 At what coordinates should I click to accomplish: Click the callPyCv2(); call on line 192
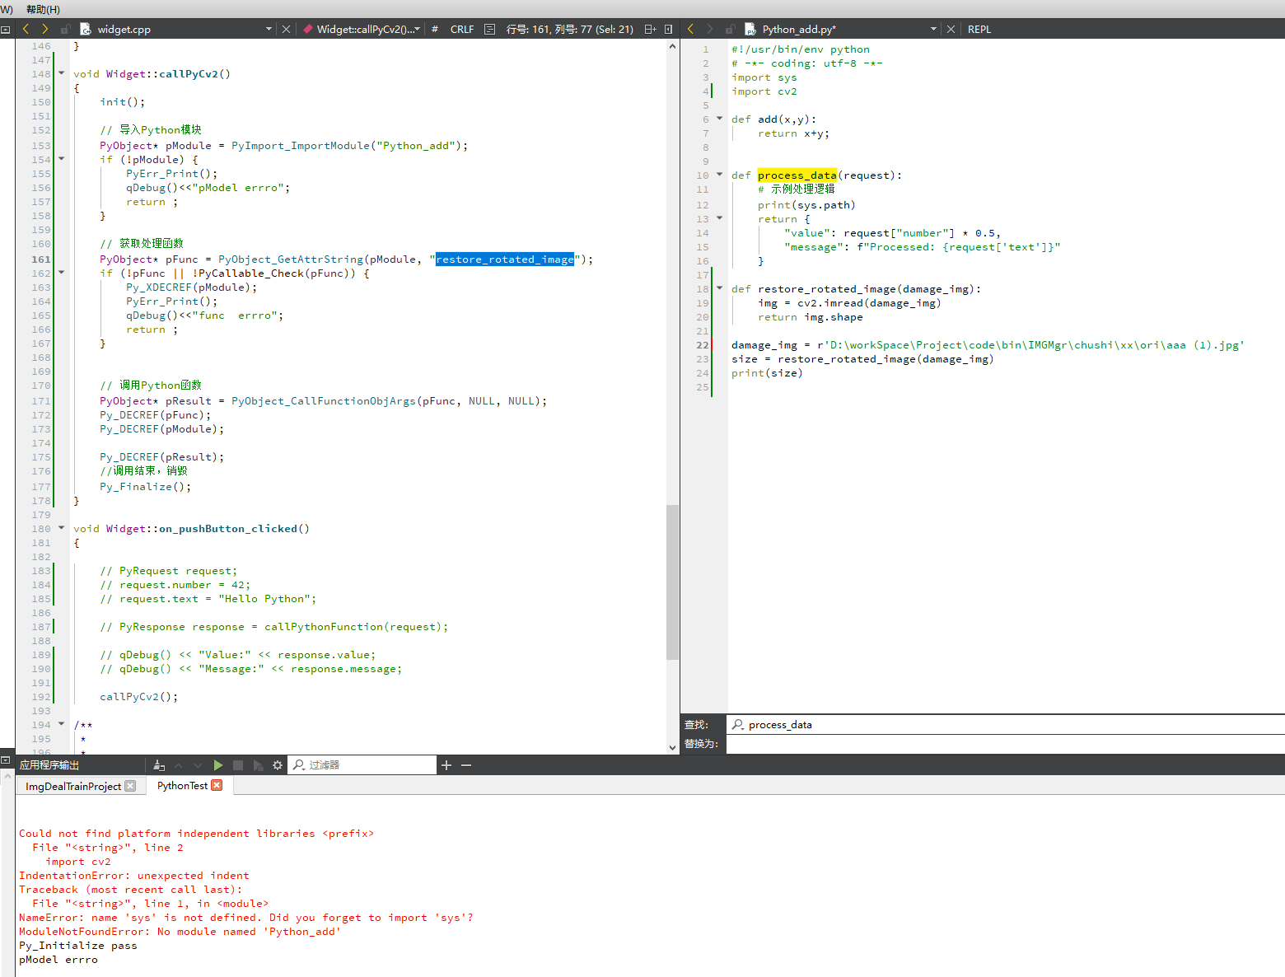tap(139, 697)
